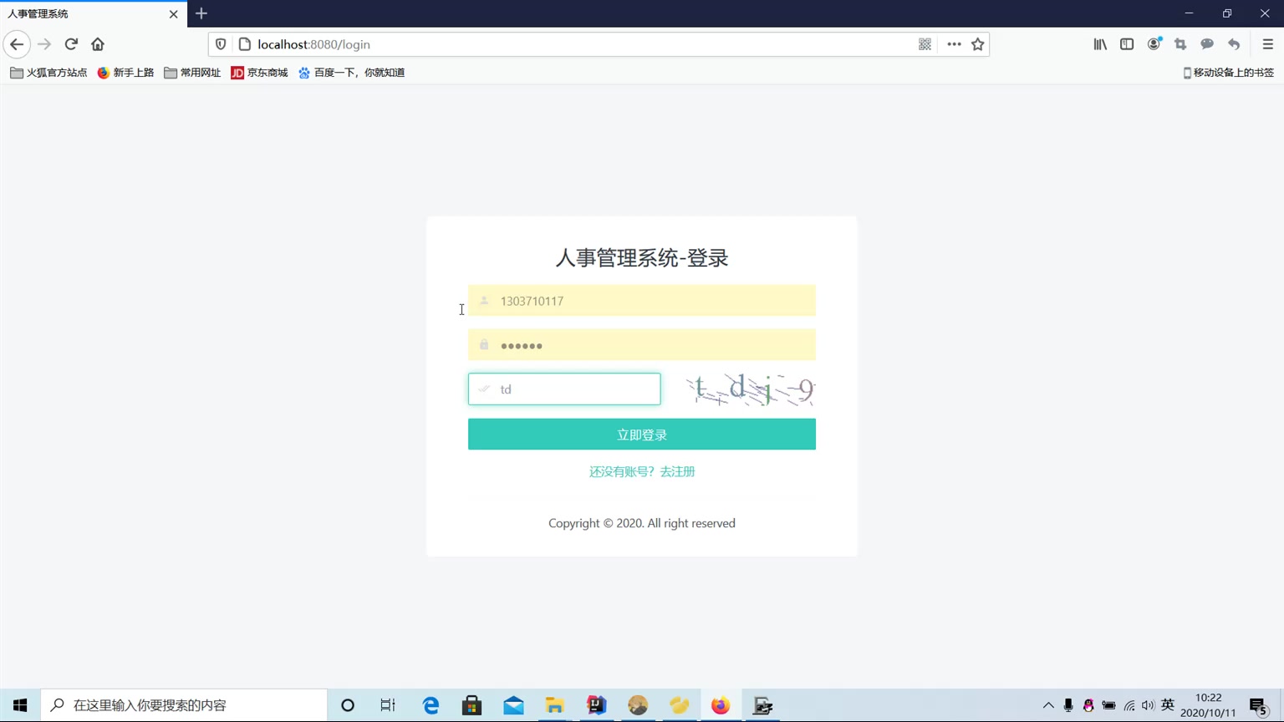Viewport: 1284px width, 722px height.
Task: Open the messages speech-bubble icon in toolbar
Action: (1207, 43)
